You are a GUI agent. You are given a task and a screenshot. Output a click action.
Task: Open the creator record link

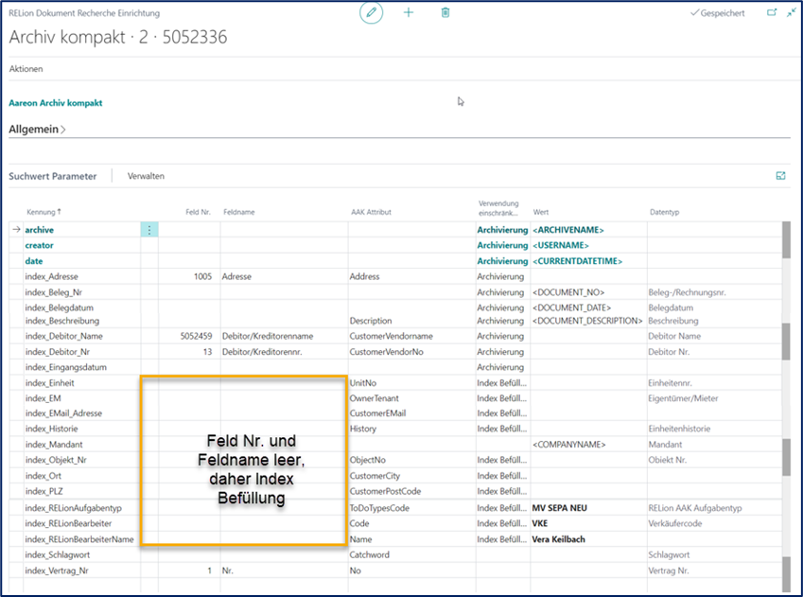(x=39, y=245)
